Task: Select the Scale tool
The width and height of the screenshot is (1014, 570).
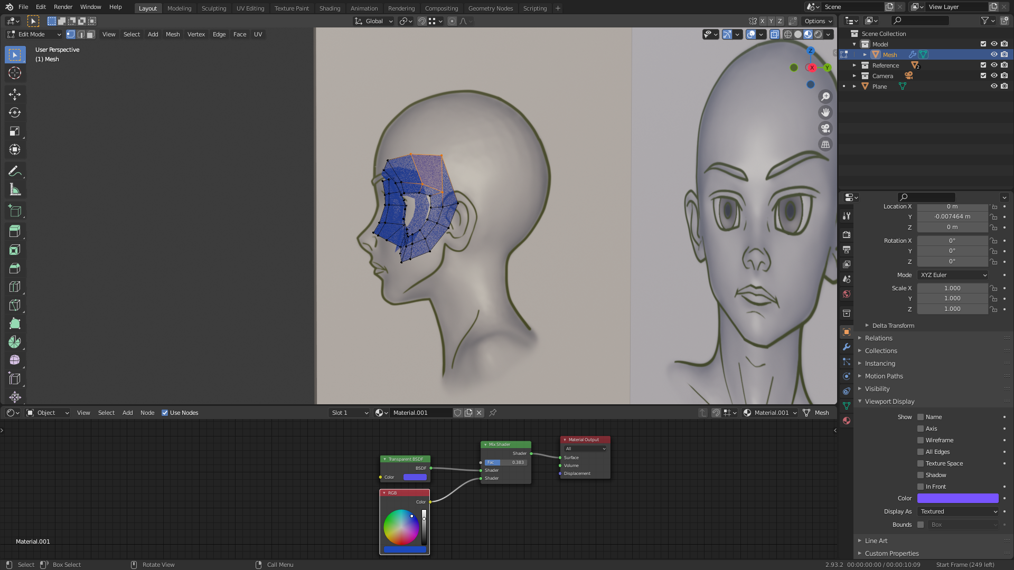Action: point(15,131)
